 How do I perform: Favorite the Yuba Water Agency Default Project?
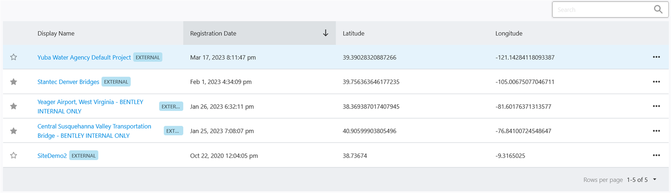pos(13,57)
